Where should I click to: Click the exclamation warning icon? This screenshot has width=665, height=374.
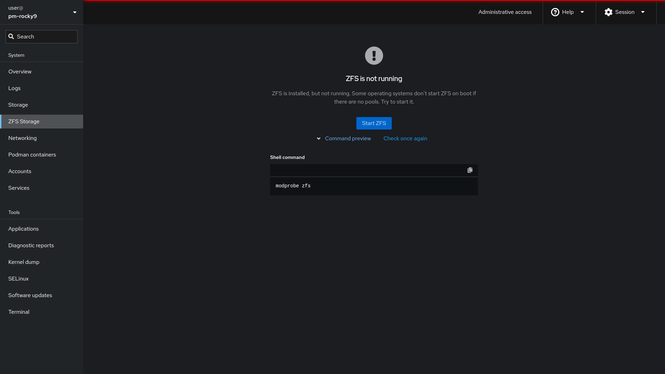[374, 55]
